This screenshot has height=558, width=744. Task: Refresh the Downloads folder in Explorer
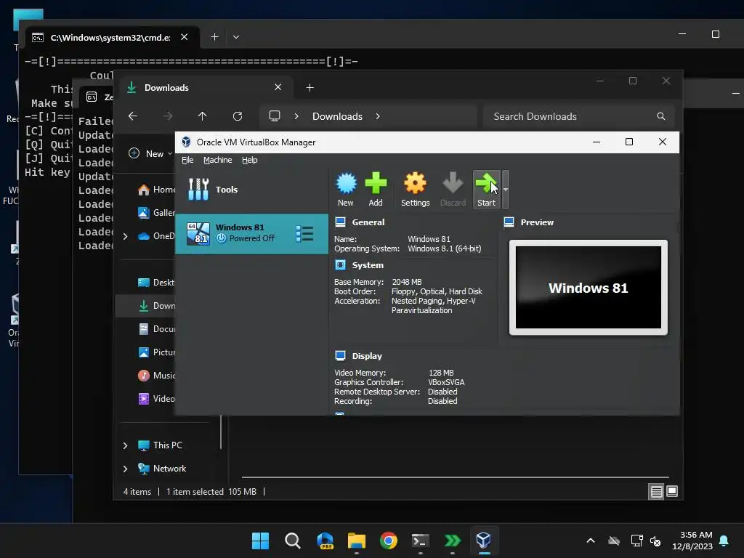pos(238,116)
